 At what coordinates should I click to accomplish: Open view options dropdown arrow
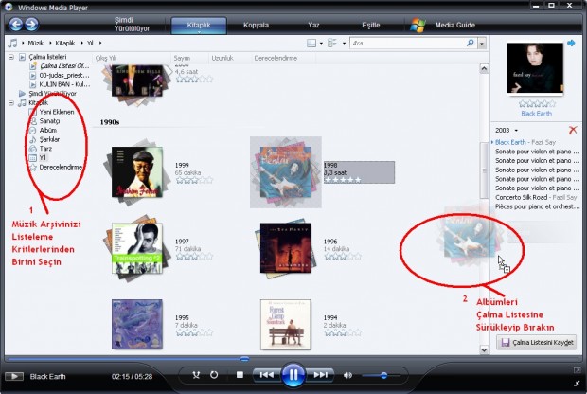click(344, 43)
